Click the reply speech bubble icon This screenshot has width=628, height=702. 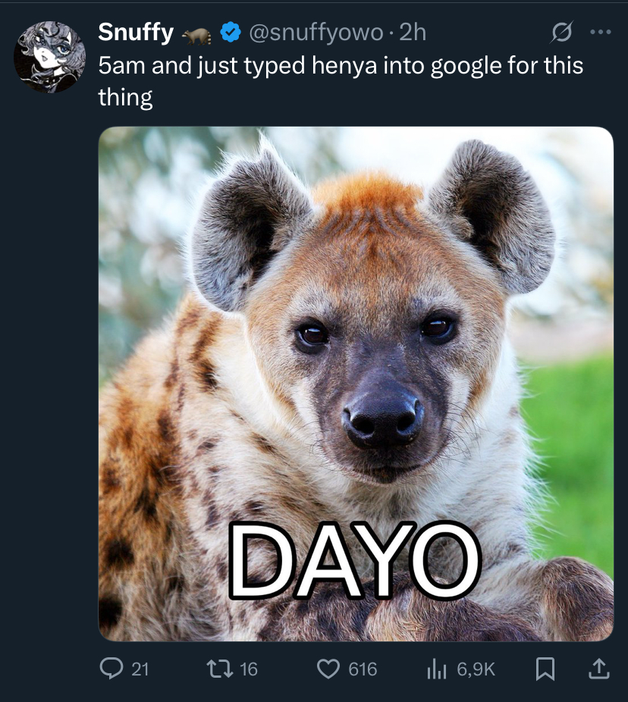pyautogui.click(x=111, y=668)
